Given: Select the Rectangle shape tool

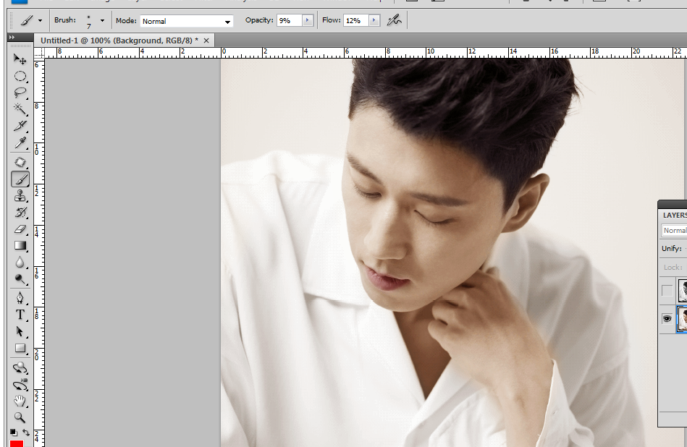Looking at the screenshot, I should [20, 348].
